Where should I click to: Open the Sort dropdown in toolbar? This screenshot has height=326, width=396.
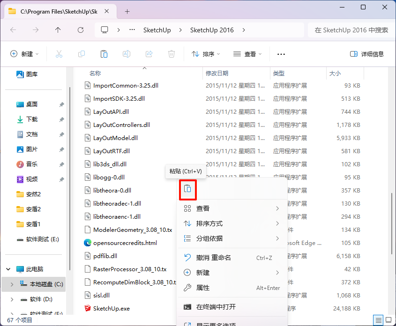pos(206,54)
